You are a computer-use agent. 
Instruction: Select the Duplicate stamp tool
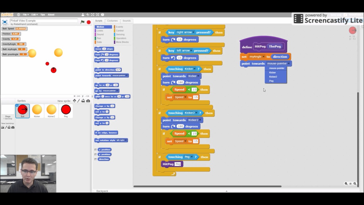pos(83,15)
